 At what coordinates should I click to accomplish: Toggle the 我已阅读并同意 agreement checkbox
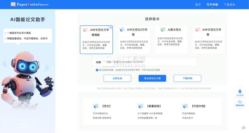click(x=97, y=70)
